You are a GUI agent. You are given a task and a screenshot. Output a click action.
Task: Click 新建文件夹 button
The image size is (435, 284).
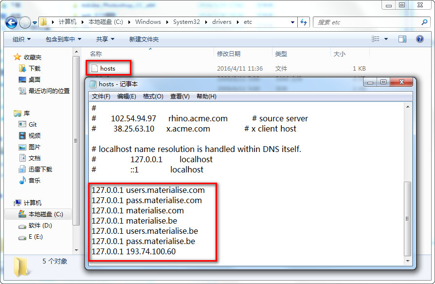tap(144, 39)
